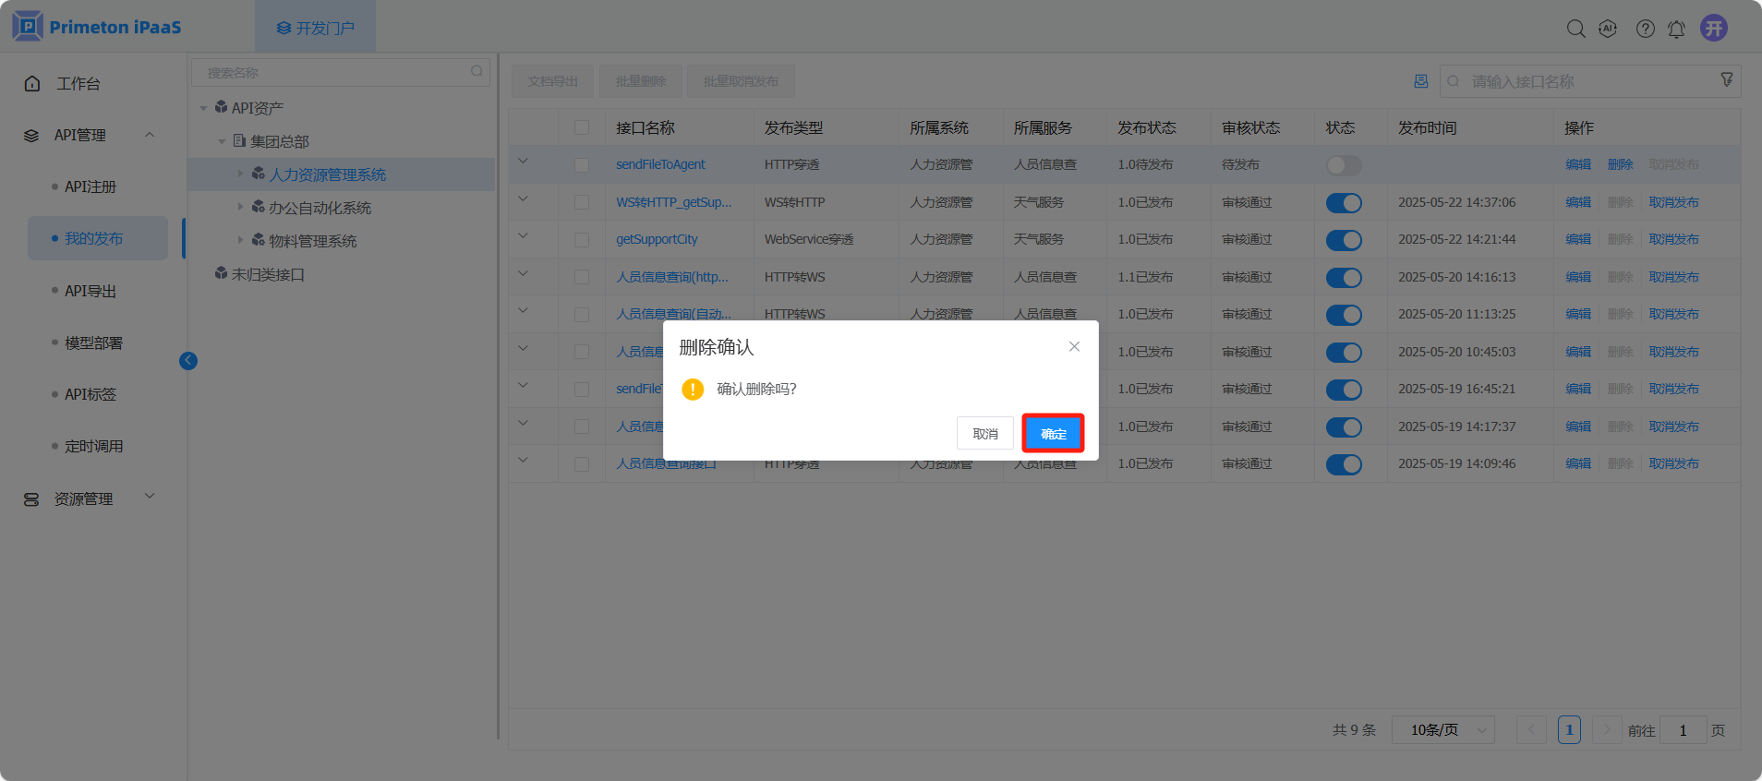The height and width of the screenshot is (781, 1762).
Task: Check the select-all checkbox in table header
Action: [582, 127]
